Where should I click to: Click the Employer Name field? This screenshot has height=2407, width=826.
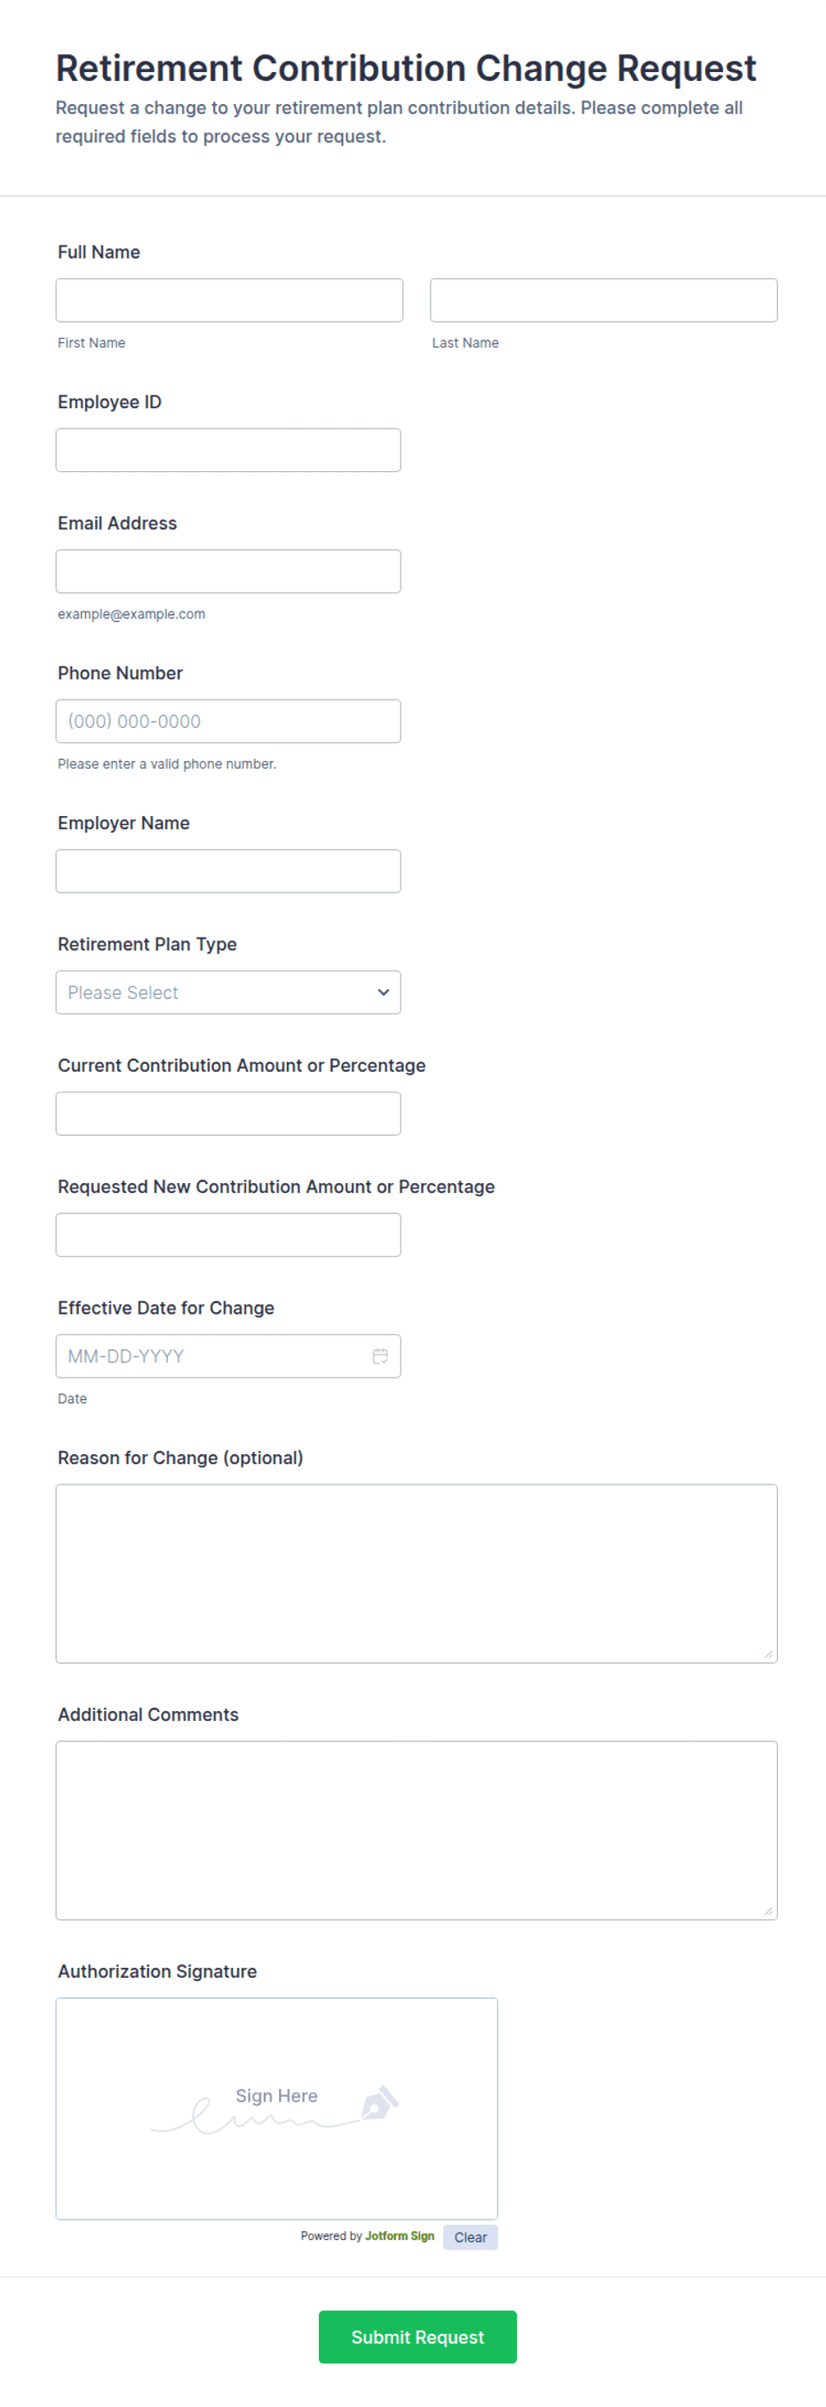click(x=227, y=871)
